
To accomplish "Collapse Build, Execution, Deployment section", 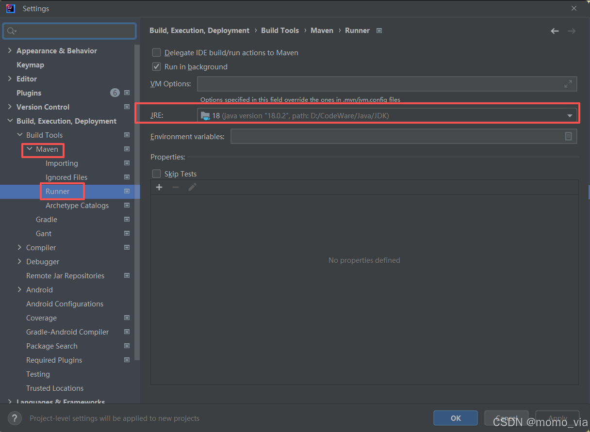I will point(10,121).
